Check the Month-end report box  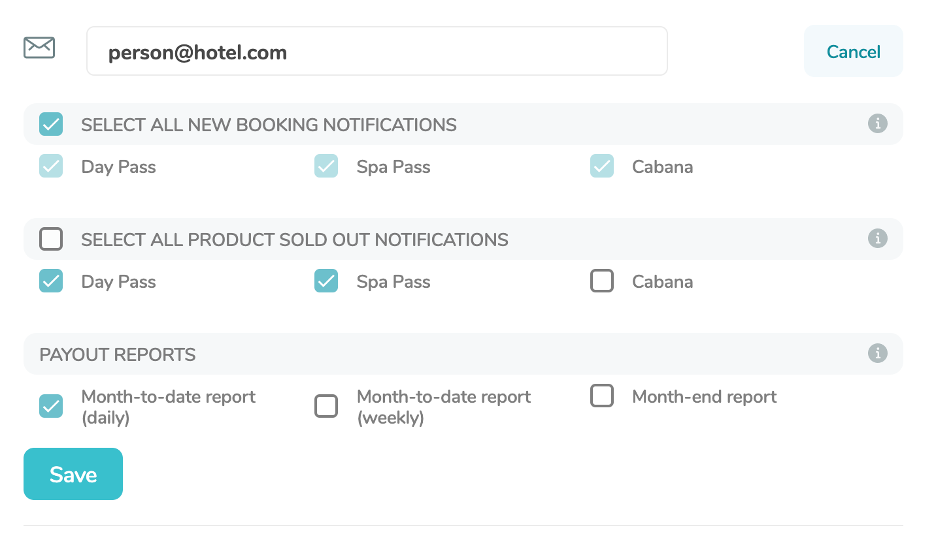click(x=602, y=396)
